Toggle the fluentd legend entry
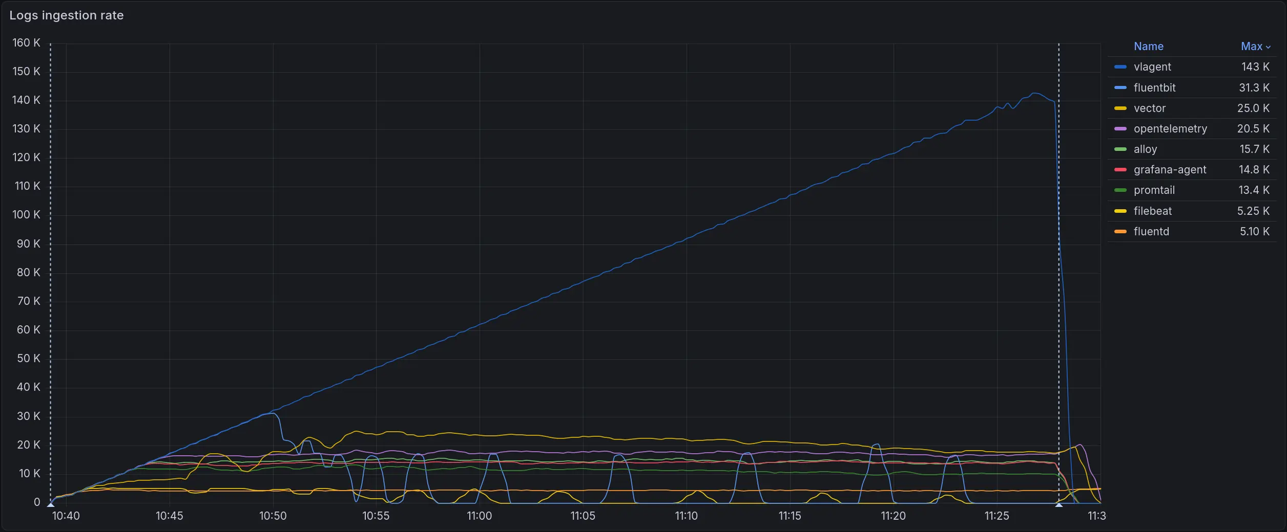This screenshot has height=532, width=1287. [1151, 232]
